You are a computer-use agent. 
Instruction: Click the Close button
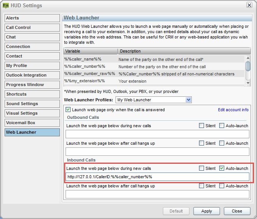click(237, 211)
